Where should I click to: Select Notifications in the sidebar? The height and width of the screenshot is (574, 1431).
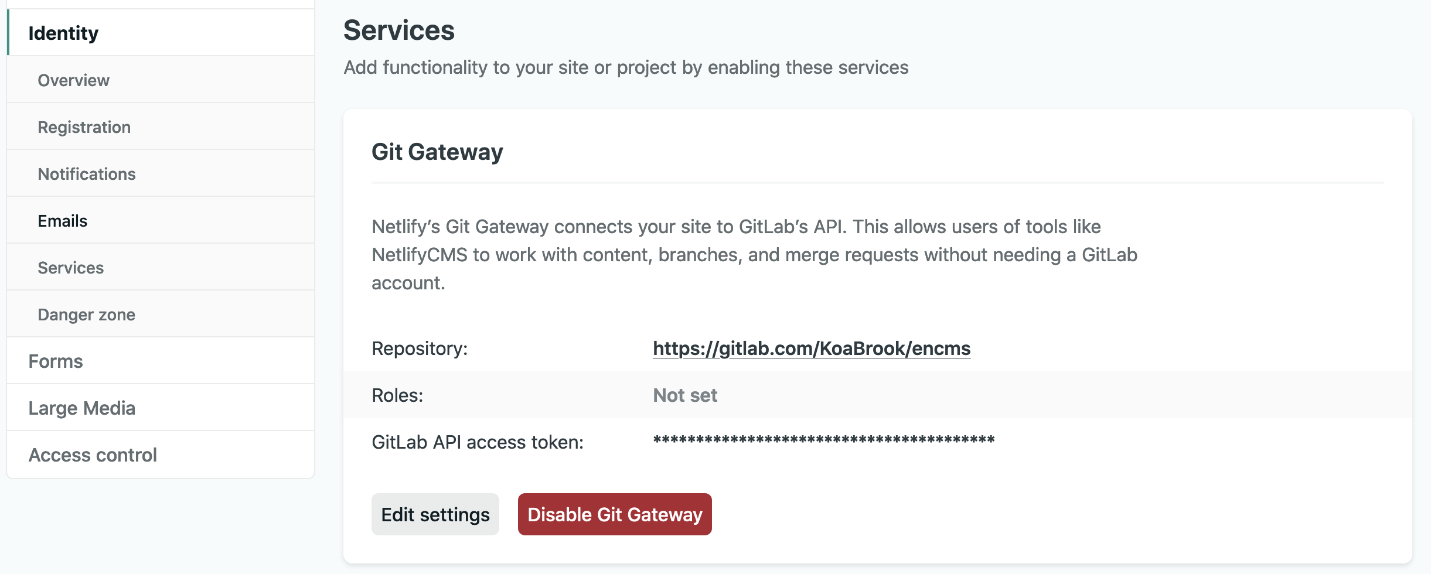(x=87, y=174)
